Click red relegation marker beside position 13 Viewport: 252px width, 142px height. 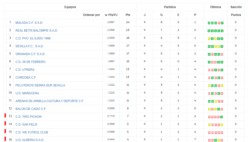(5, 115)
